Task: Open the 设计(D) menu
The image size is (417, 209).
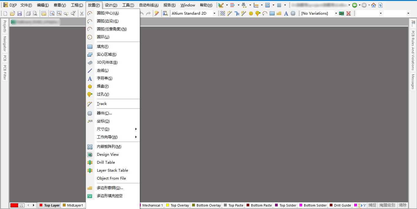Action: click(x=111, y=5)
